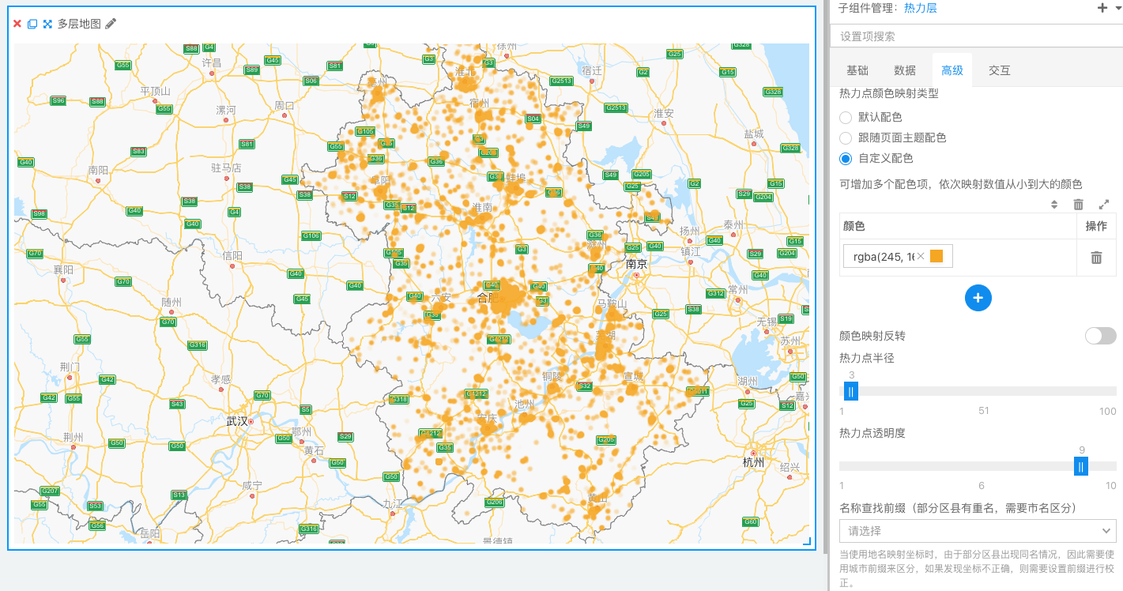The width and height of the screenshot is (1123, 591).
Task: Click the 武汉 city label on the map
Action: pyautogui.click(x=237, y=421)
